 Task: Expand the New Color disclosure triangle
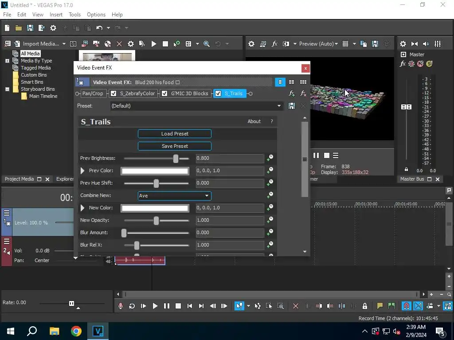[82, 208]
